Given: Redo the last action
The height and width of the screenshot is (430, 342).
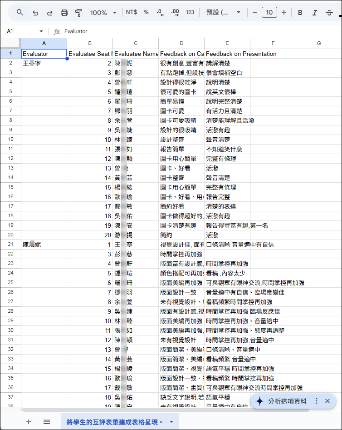Looking at the screenshot, I should [50, 12].
